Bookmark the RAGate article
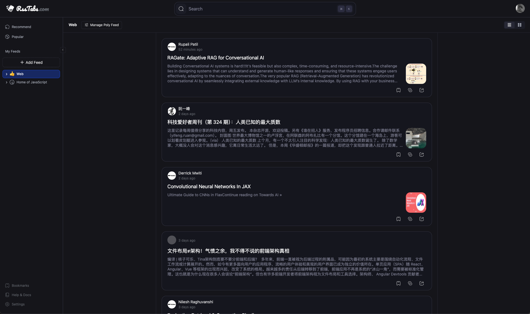530x314 pixels. tap(398, 90)
